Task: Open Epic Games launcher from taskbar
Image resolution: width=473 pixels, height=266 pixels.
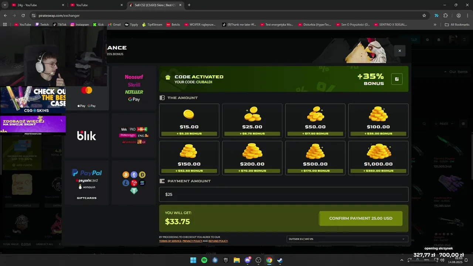Action: point(226,260)
